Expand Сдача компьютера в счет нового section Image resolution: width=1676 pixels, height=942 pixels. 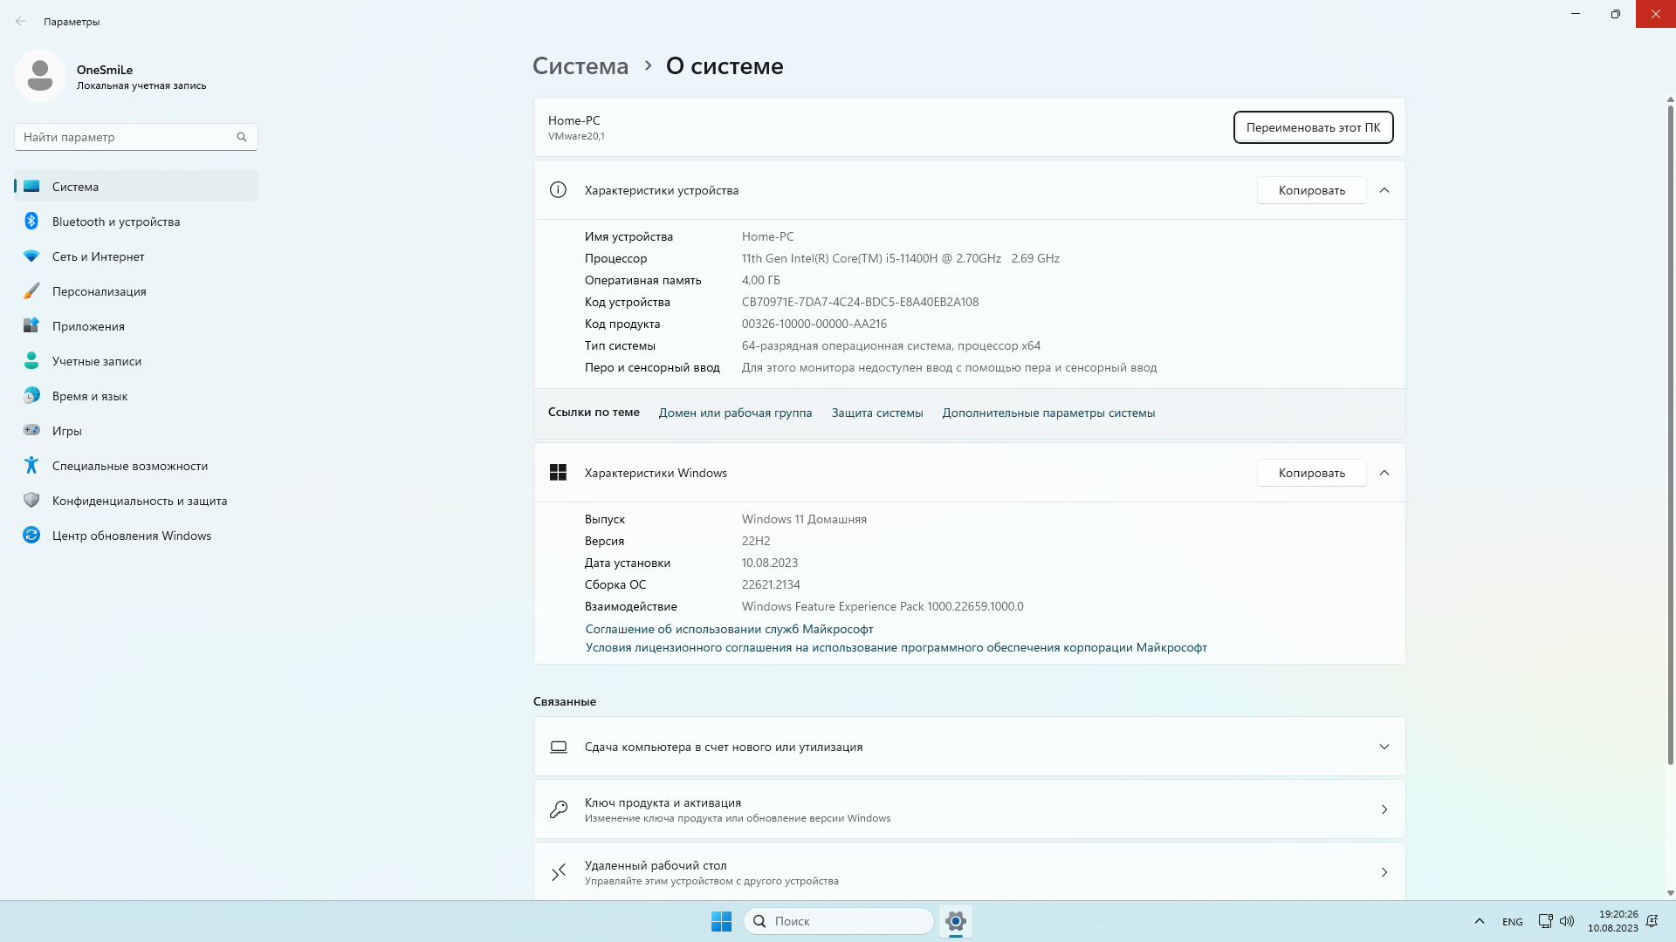point(1384,747)
